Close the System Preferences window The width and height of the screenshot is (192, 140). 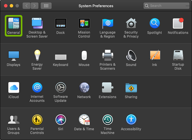pyautogui.click(x=6, y=6)
